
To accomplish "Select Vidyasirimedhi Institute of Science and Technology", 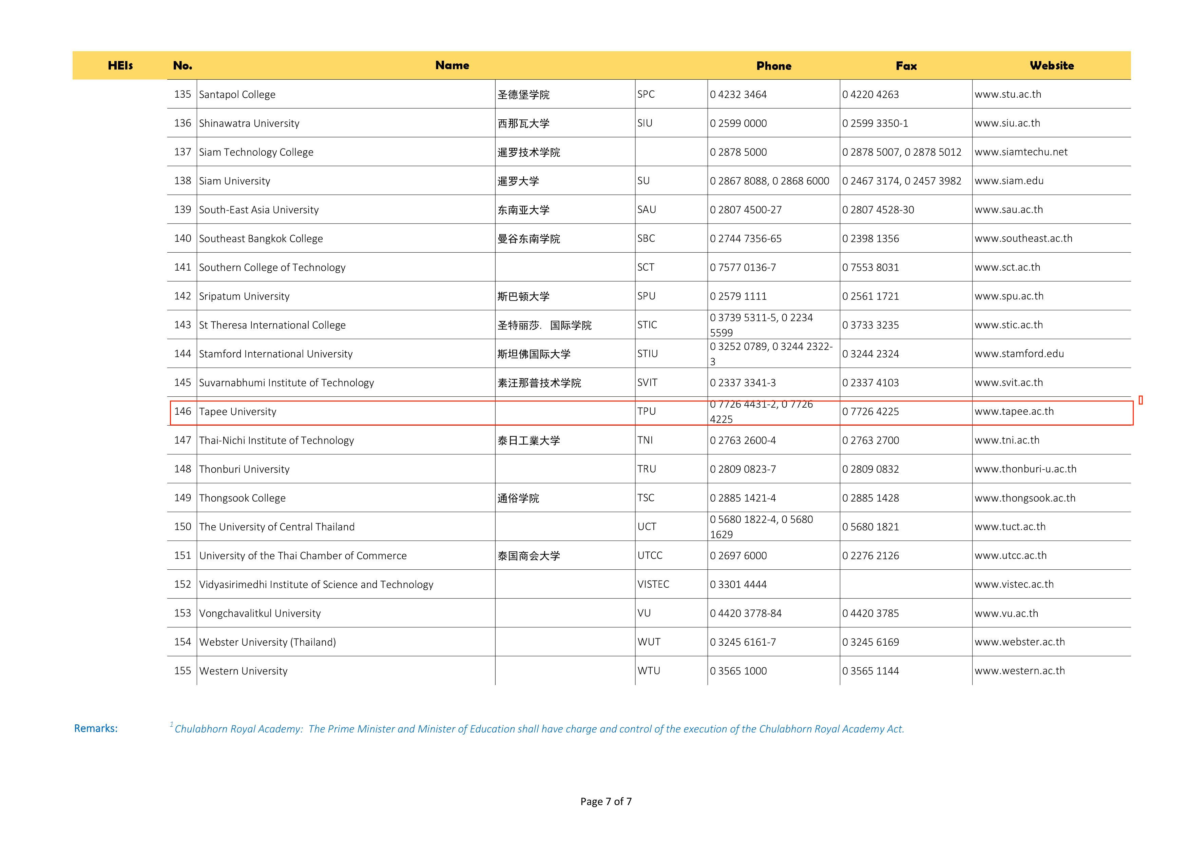I will tap(346, 585).
